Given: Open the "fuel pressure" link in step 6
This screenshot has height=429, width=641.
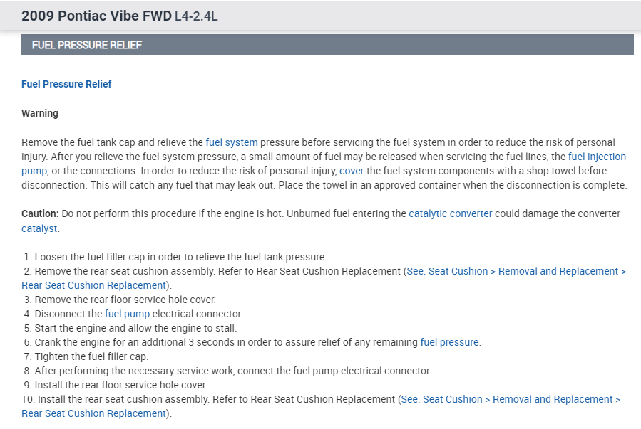Looking at the screenshot, I should click(449, 342).
